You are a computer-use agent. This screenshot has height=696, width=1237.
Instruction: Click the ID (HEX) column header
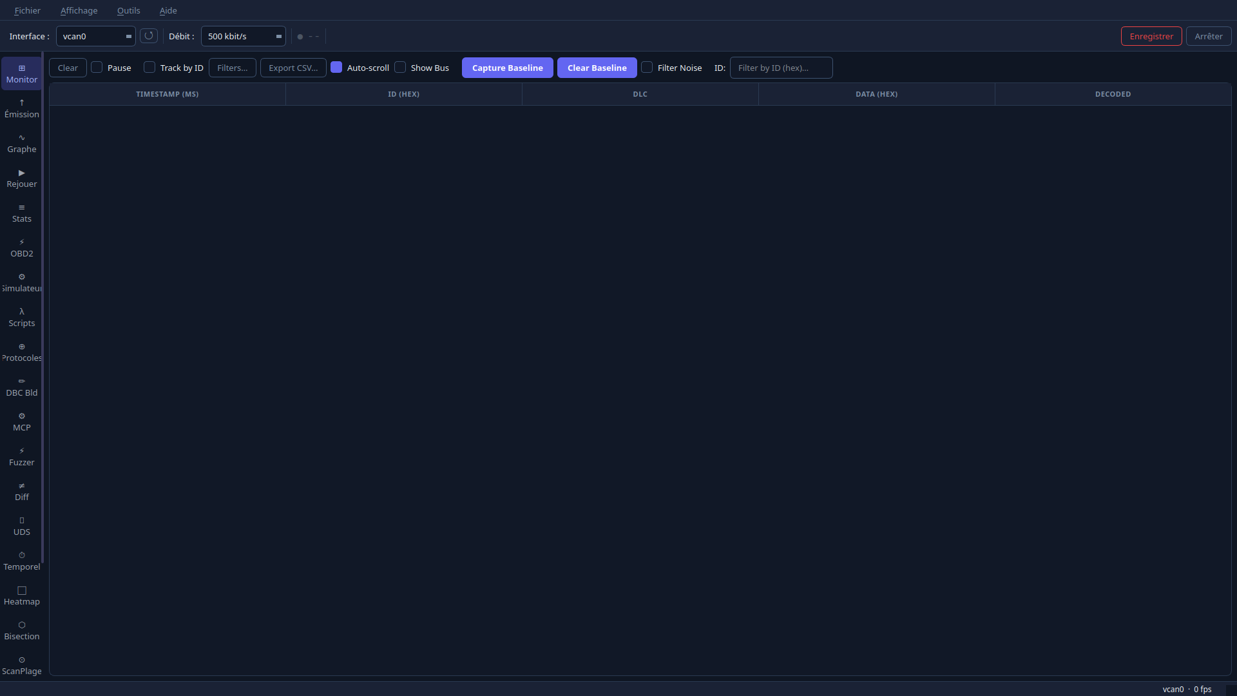(x=404, y=94)
